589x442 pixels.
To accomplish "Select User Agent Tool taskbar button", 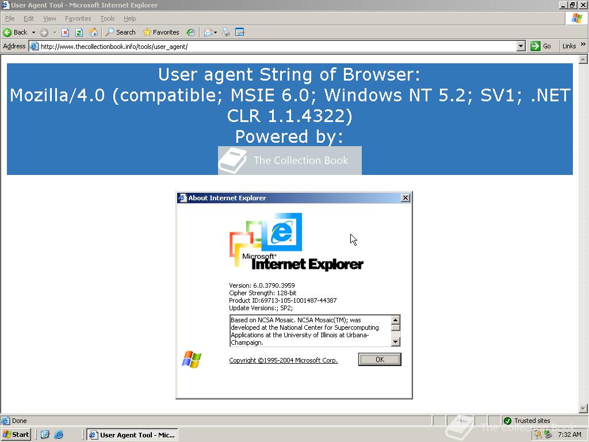I will click(132, 435).
